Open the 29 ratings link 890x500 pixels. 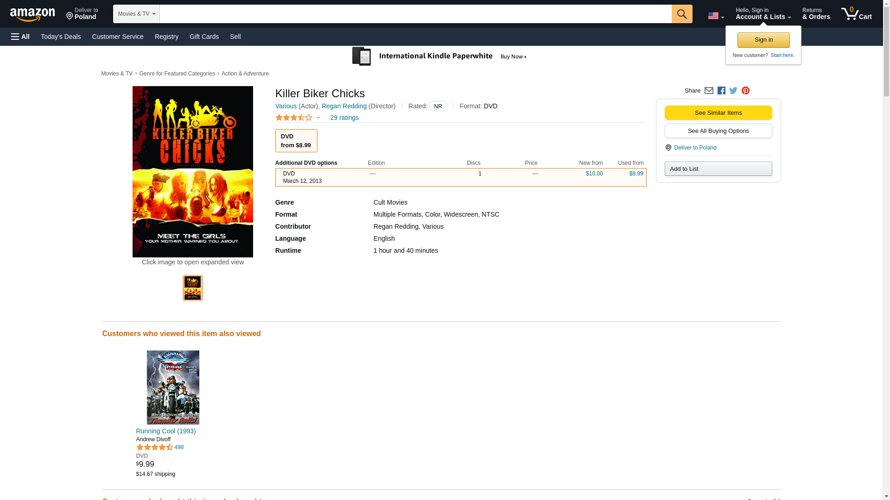pyautogui.click(x=344, y=118)
